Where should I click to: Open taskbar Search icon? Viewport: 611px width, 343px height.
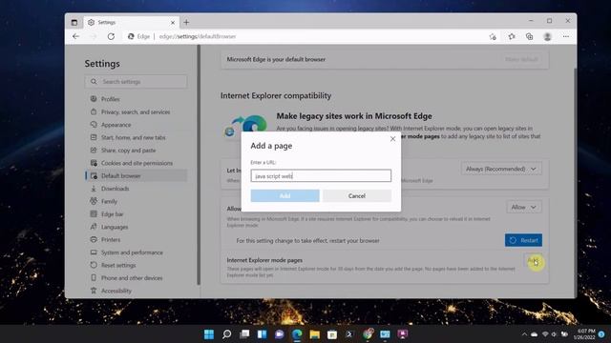[x=226, y=334]
